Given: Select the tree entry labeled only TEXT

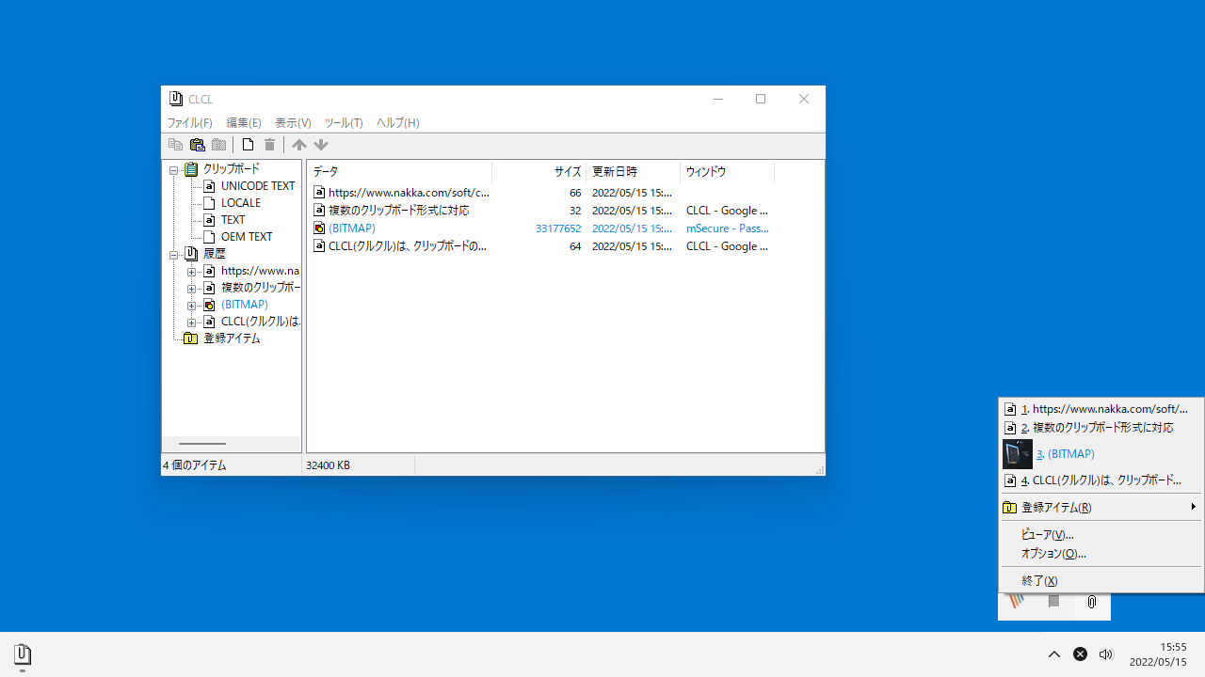Looking at the screenshot, I should [233, 220].
